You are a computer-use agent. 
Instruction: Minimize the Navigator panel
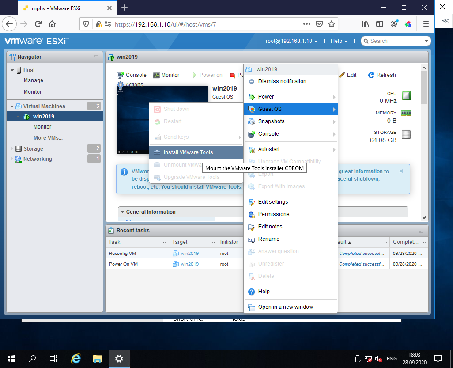pos(96,57)
